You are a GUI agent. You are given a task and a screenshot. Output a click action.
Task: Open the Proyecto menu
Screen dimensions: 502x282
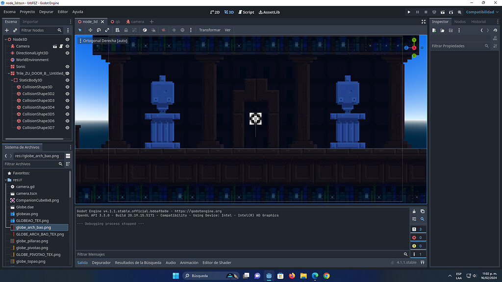28,12
